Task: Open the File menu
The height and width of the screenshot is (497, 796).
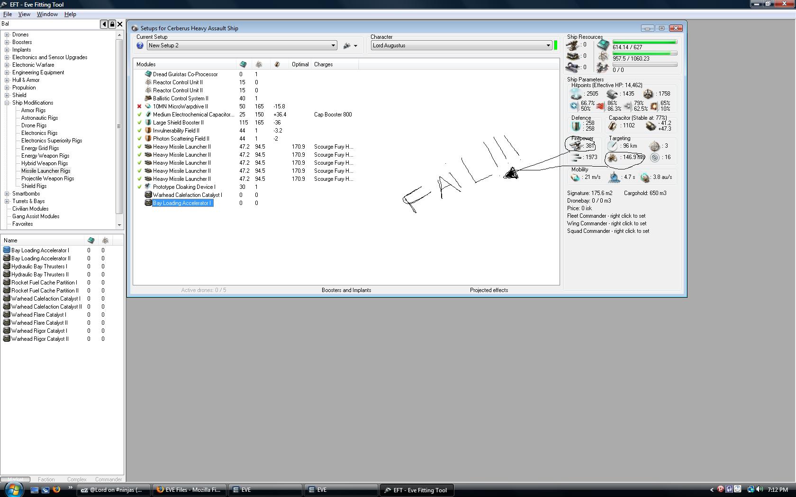Action: (x=8, y=14)
